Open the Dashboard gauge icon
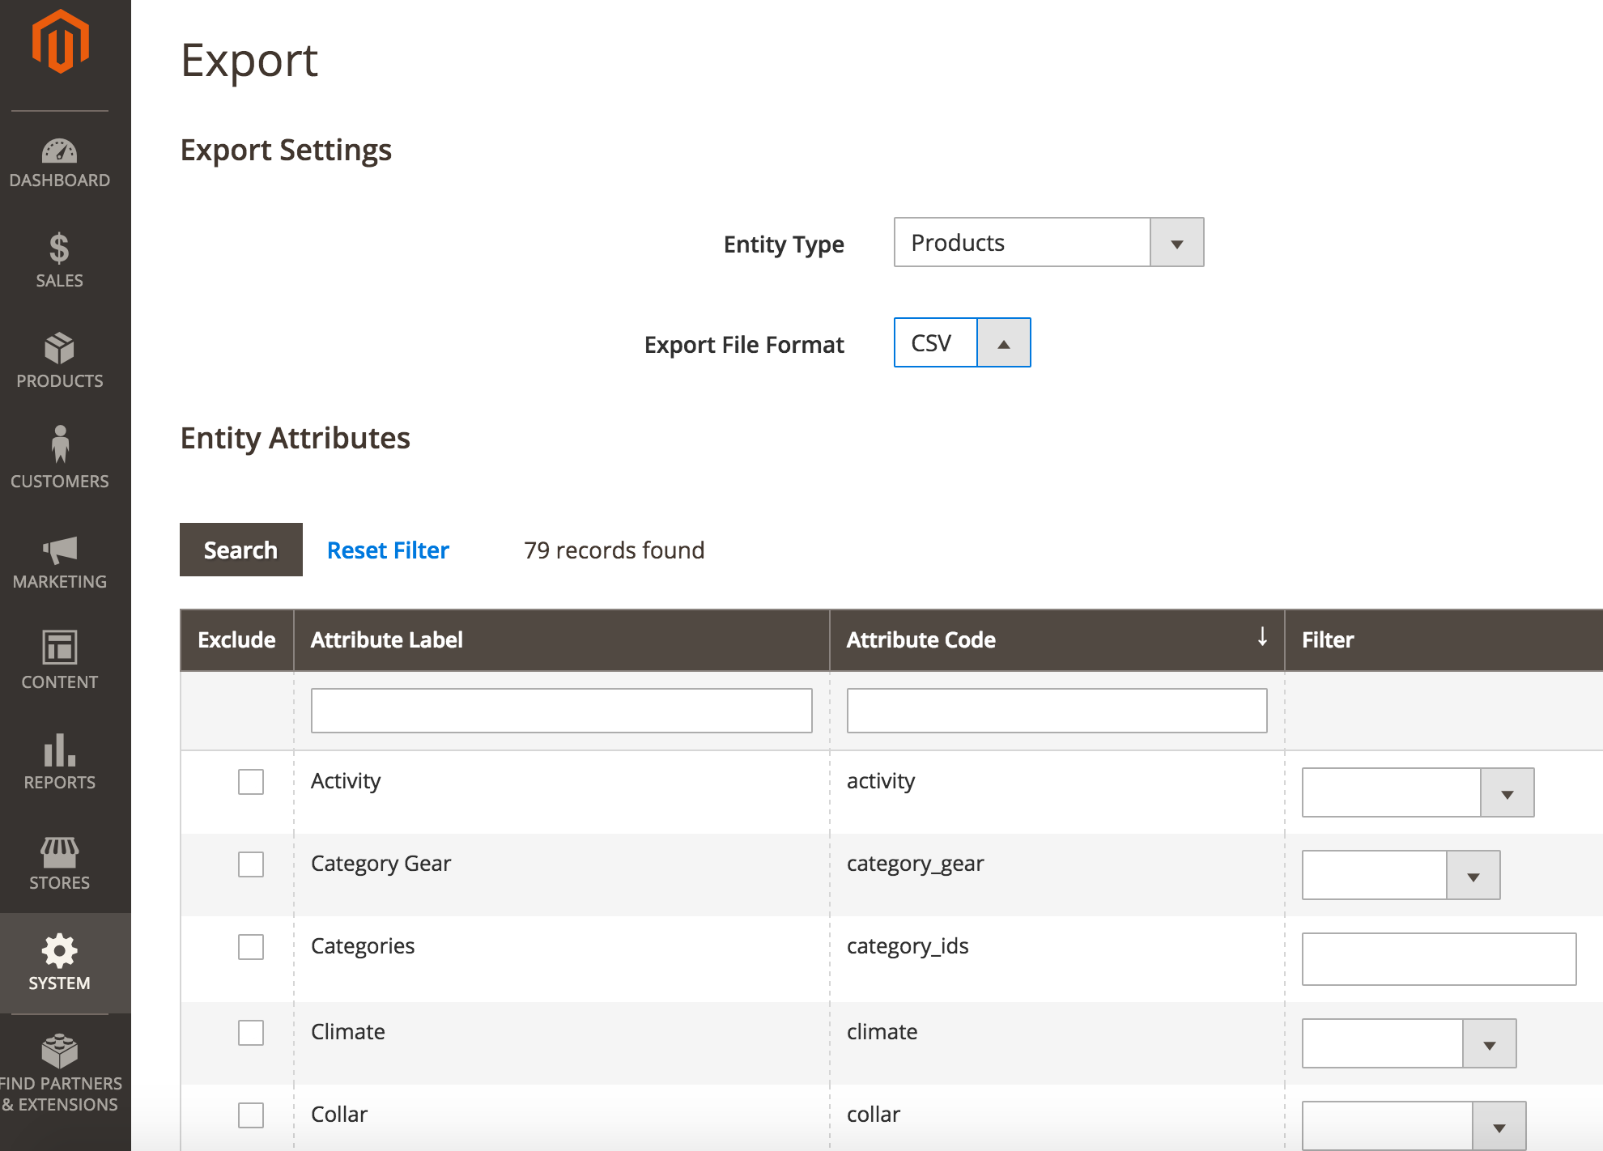The width and height of the screenshot is (1603, 1151). (x=59, y=151)
